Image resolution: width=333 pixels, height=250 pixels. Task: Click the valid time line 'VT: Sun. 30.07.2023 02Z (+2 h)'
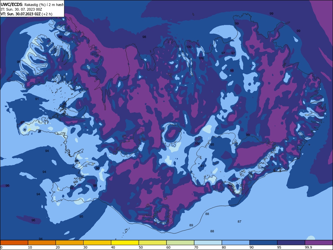click(27, 14)
